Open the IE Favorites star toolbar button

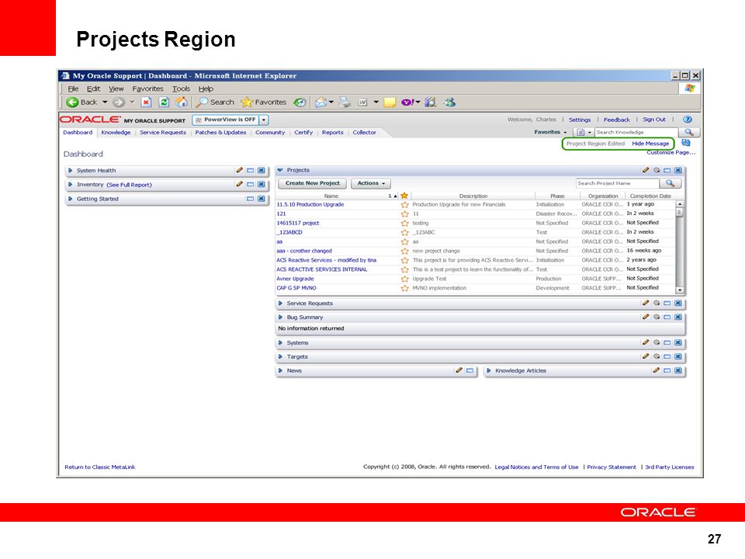(264, 102)
